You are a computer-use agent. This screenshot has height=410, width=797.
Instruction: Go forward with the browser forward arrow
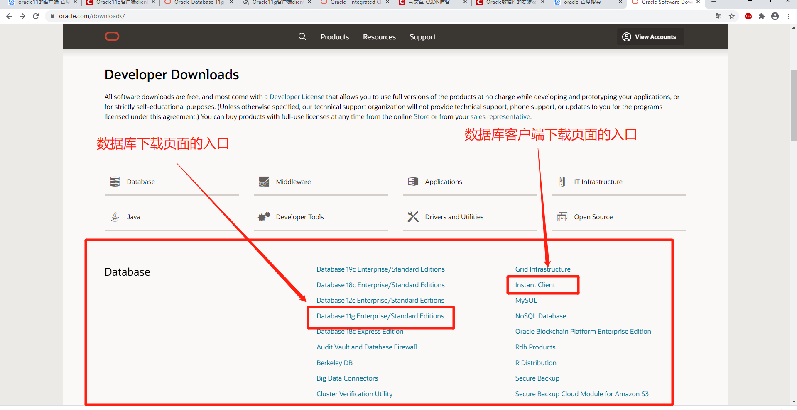[22, 16]
